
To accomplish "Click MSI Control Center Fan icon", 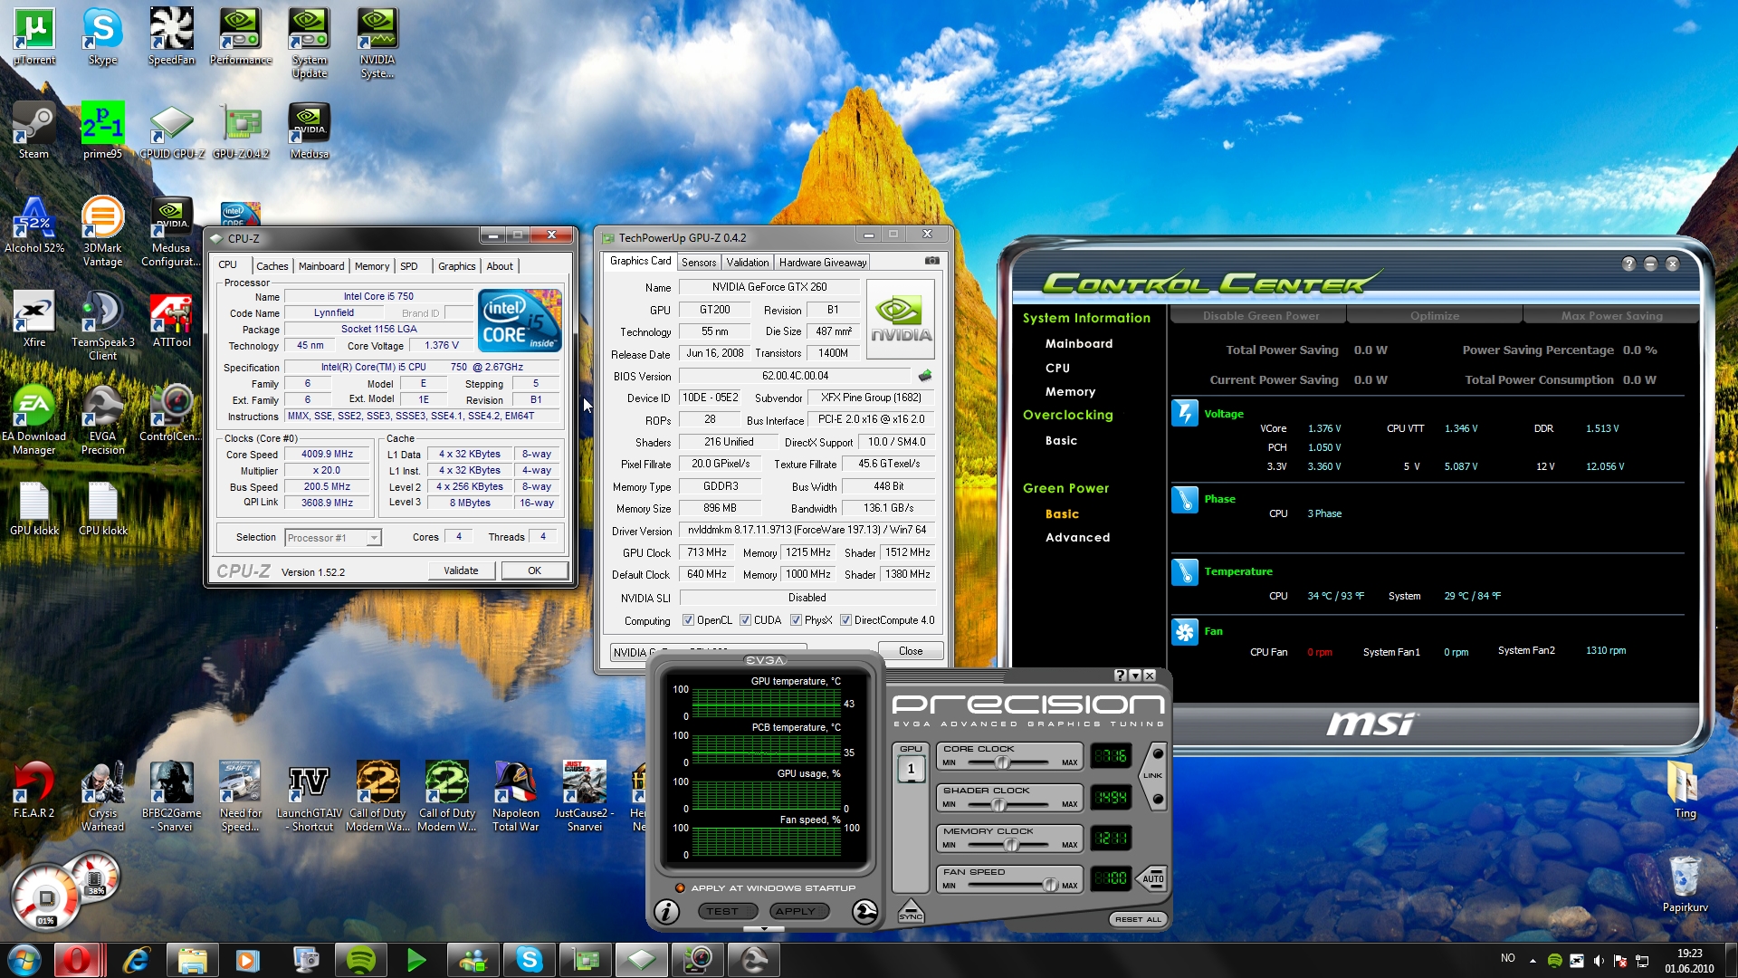I will (1185, 631).
